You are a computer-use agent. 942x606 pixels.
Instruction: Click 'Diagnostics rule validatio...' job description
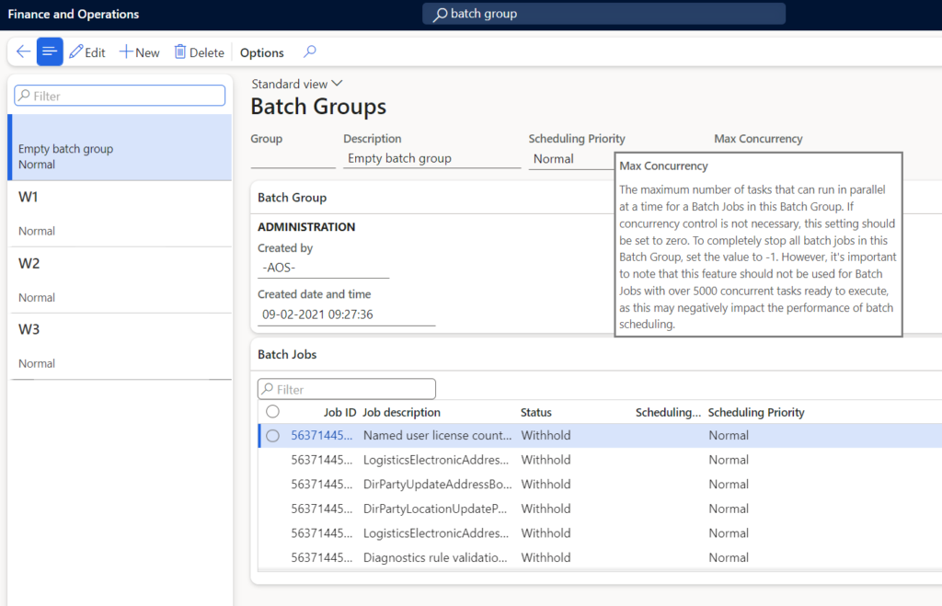pyautogui.click(x=435, y=557)
